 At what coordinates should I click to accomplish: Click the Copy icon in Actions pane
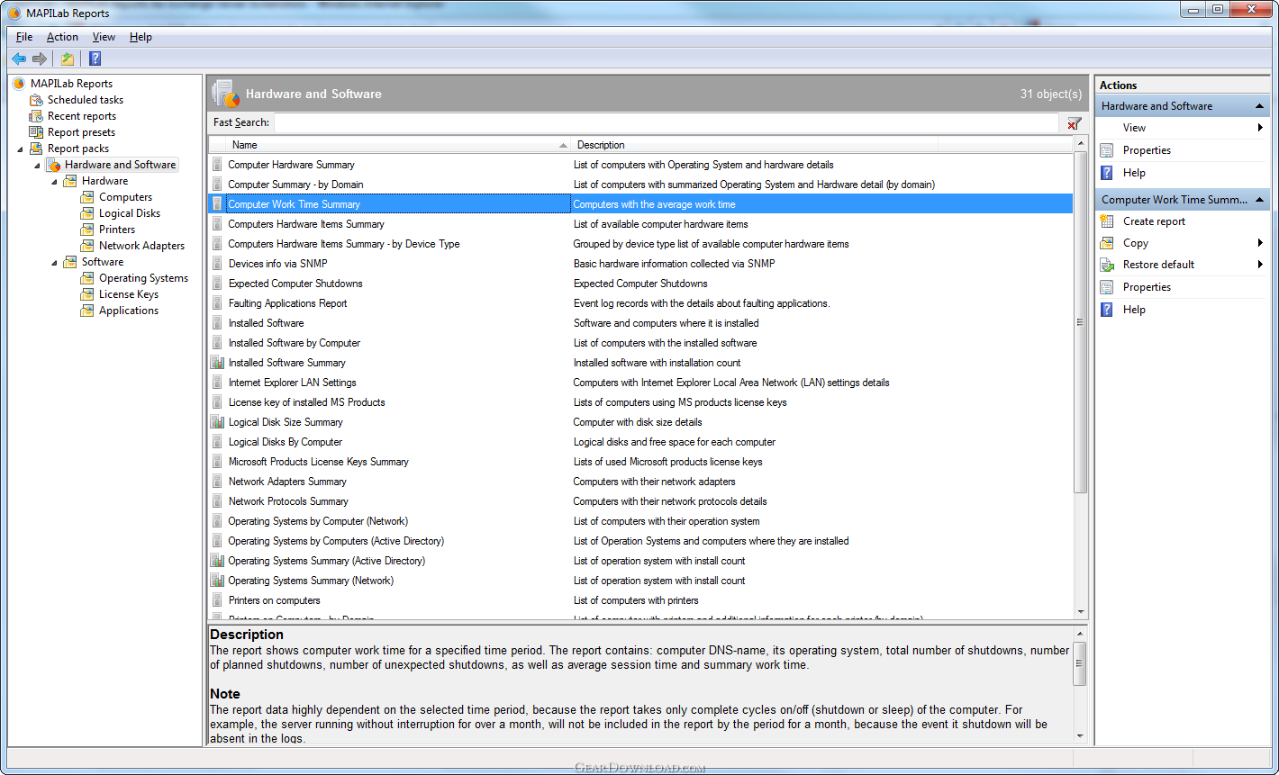click(1107, 243)
